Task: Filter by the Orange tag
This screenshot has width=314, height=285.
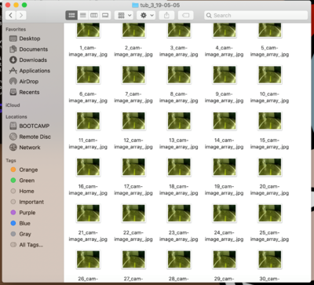Action: pos(24,170)
